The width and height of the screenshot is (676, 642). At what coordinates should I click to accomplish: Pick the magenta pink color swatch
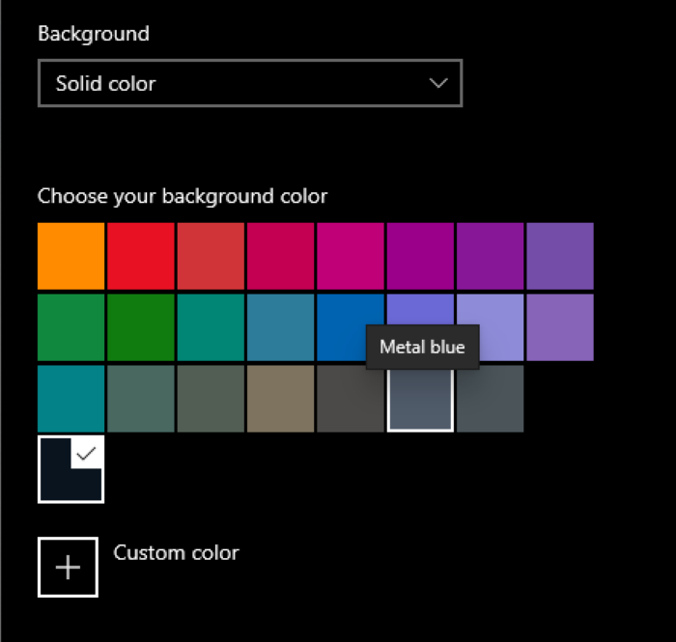pyautogui.click(x=350, y=256)
